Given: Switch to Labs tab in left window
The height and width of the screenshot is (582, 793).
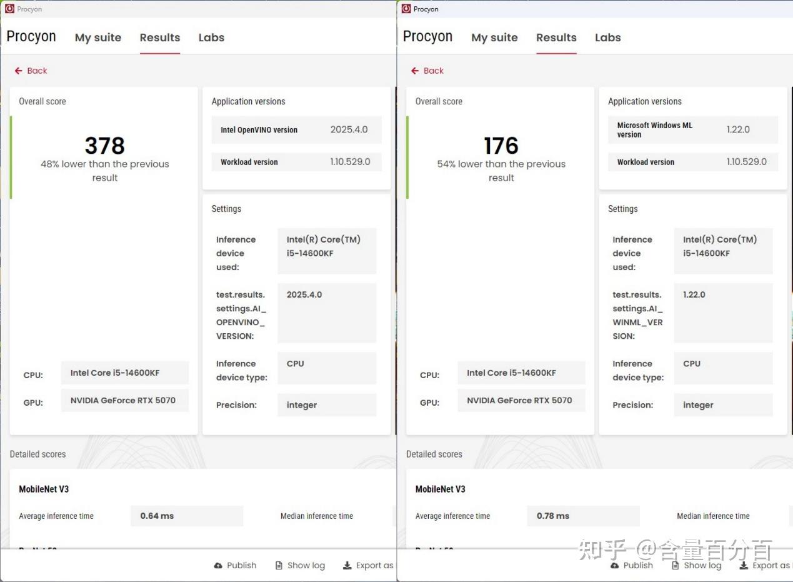Looking at the screenshot, I should coord(211,38).
